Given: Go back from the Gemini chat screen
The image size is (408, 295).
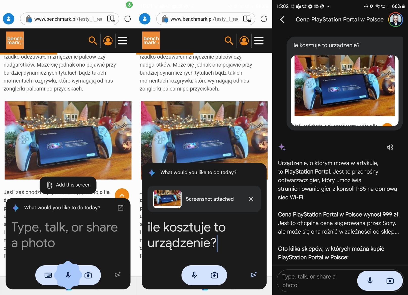Looking at the screenshot, I should point(282,20).
